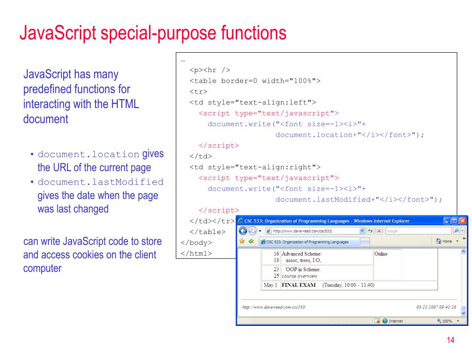
Task: Minimize the Internet Explorer window
Action: [x=447, y=221]
